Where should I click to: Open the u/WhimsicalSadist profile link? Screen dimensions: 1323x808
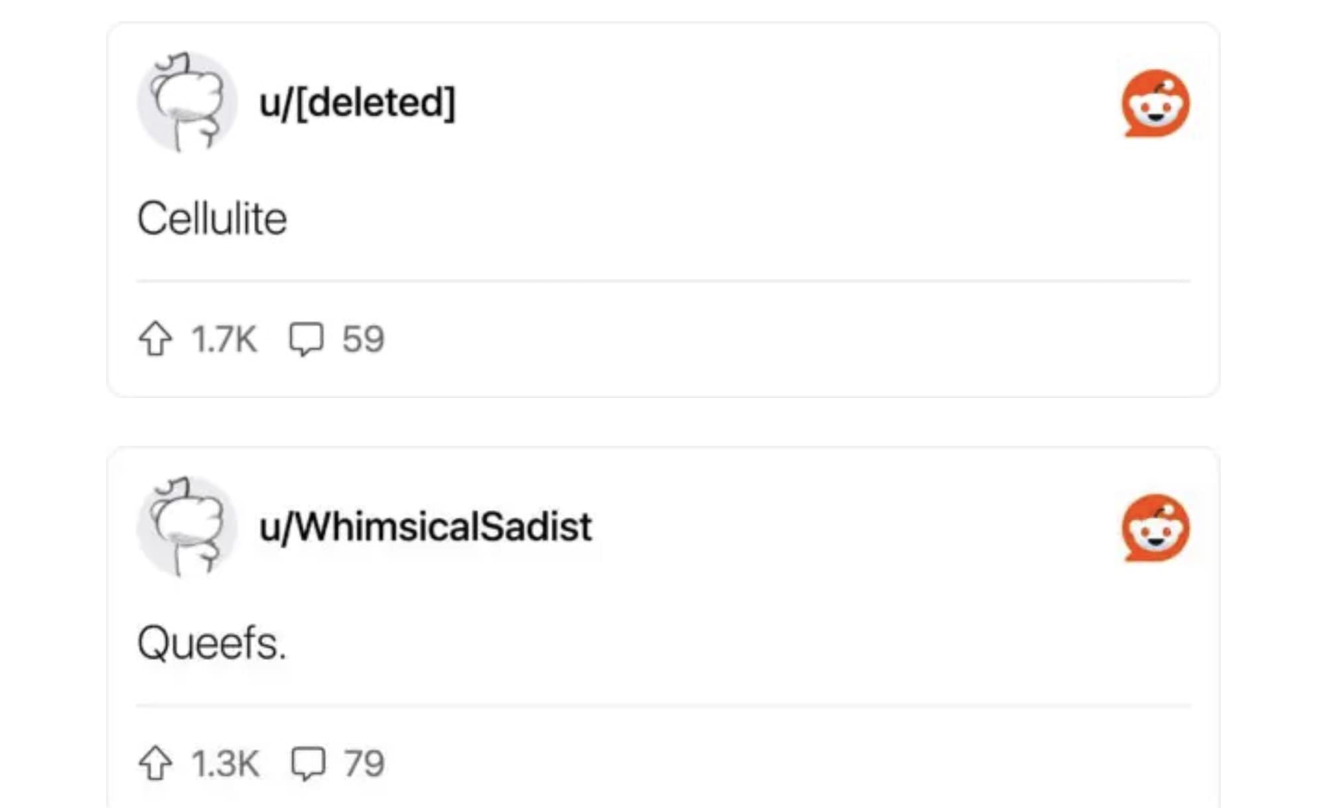425,527
